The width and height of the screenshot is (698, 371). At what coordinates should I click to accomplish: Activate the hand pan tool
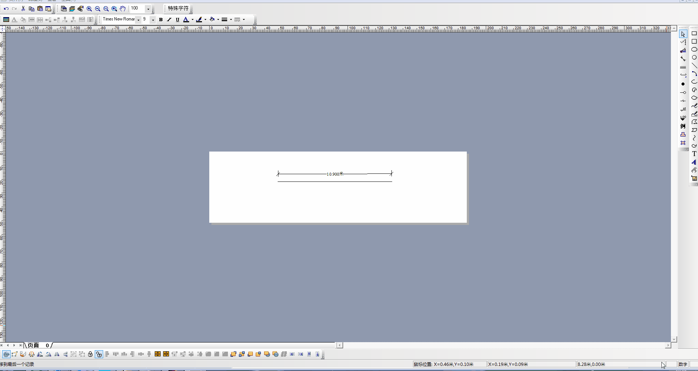point(123,9)
